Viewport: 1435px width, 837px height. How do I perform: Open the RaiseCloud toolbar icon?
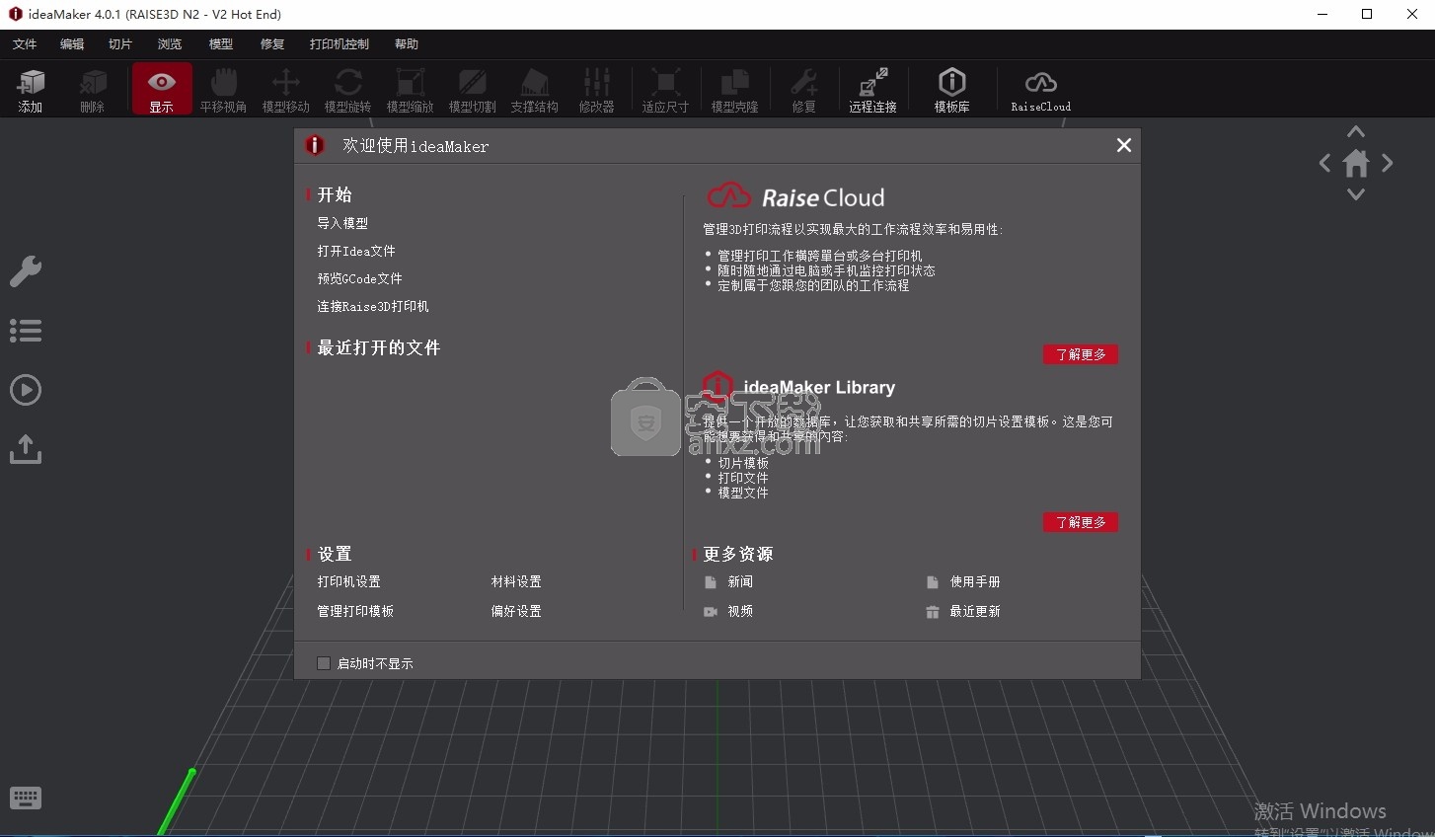point(1041,90)
